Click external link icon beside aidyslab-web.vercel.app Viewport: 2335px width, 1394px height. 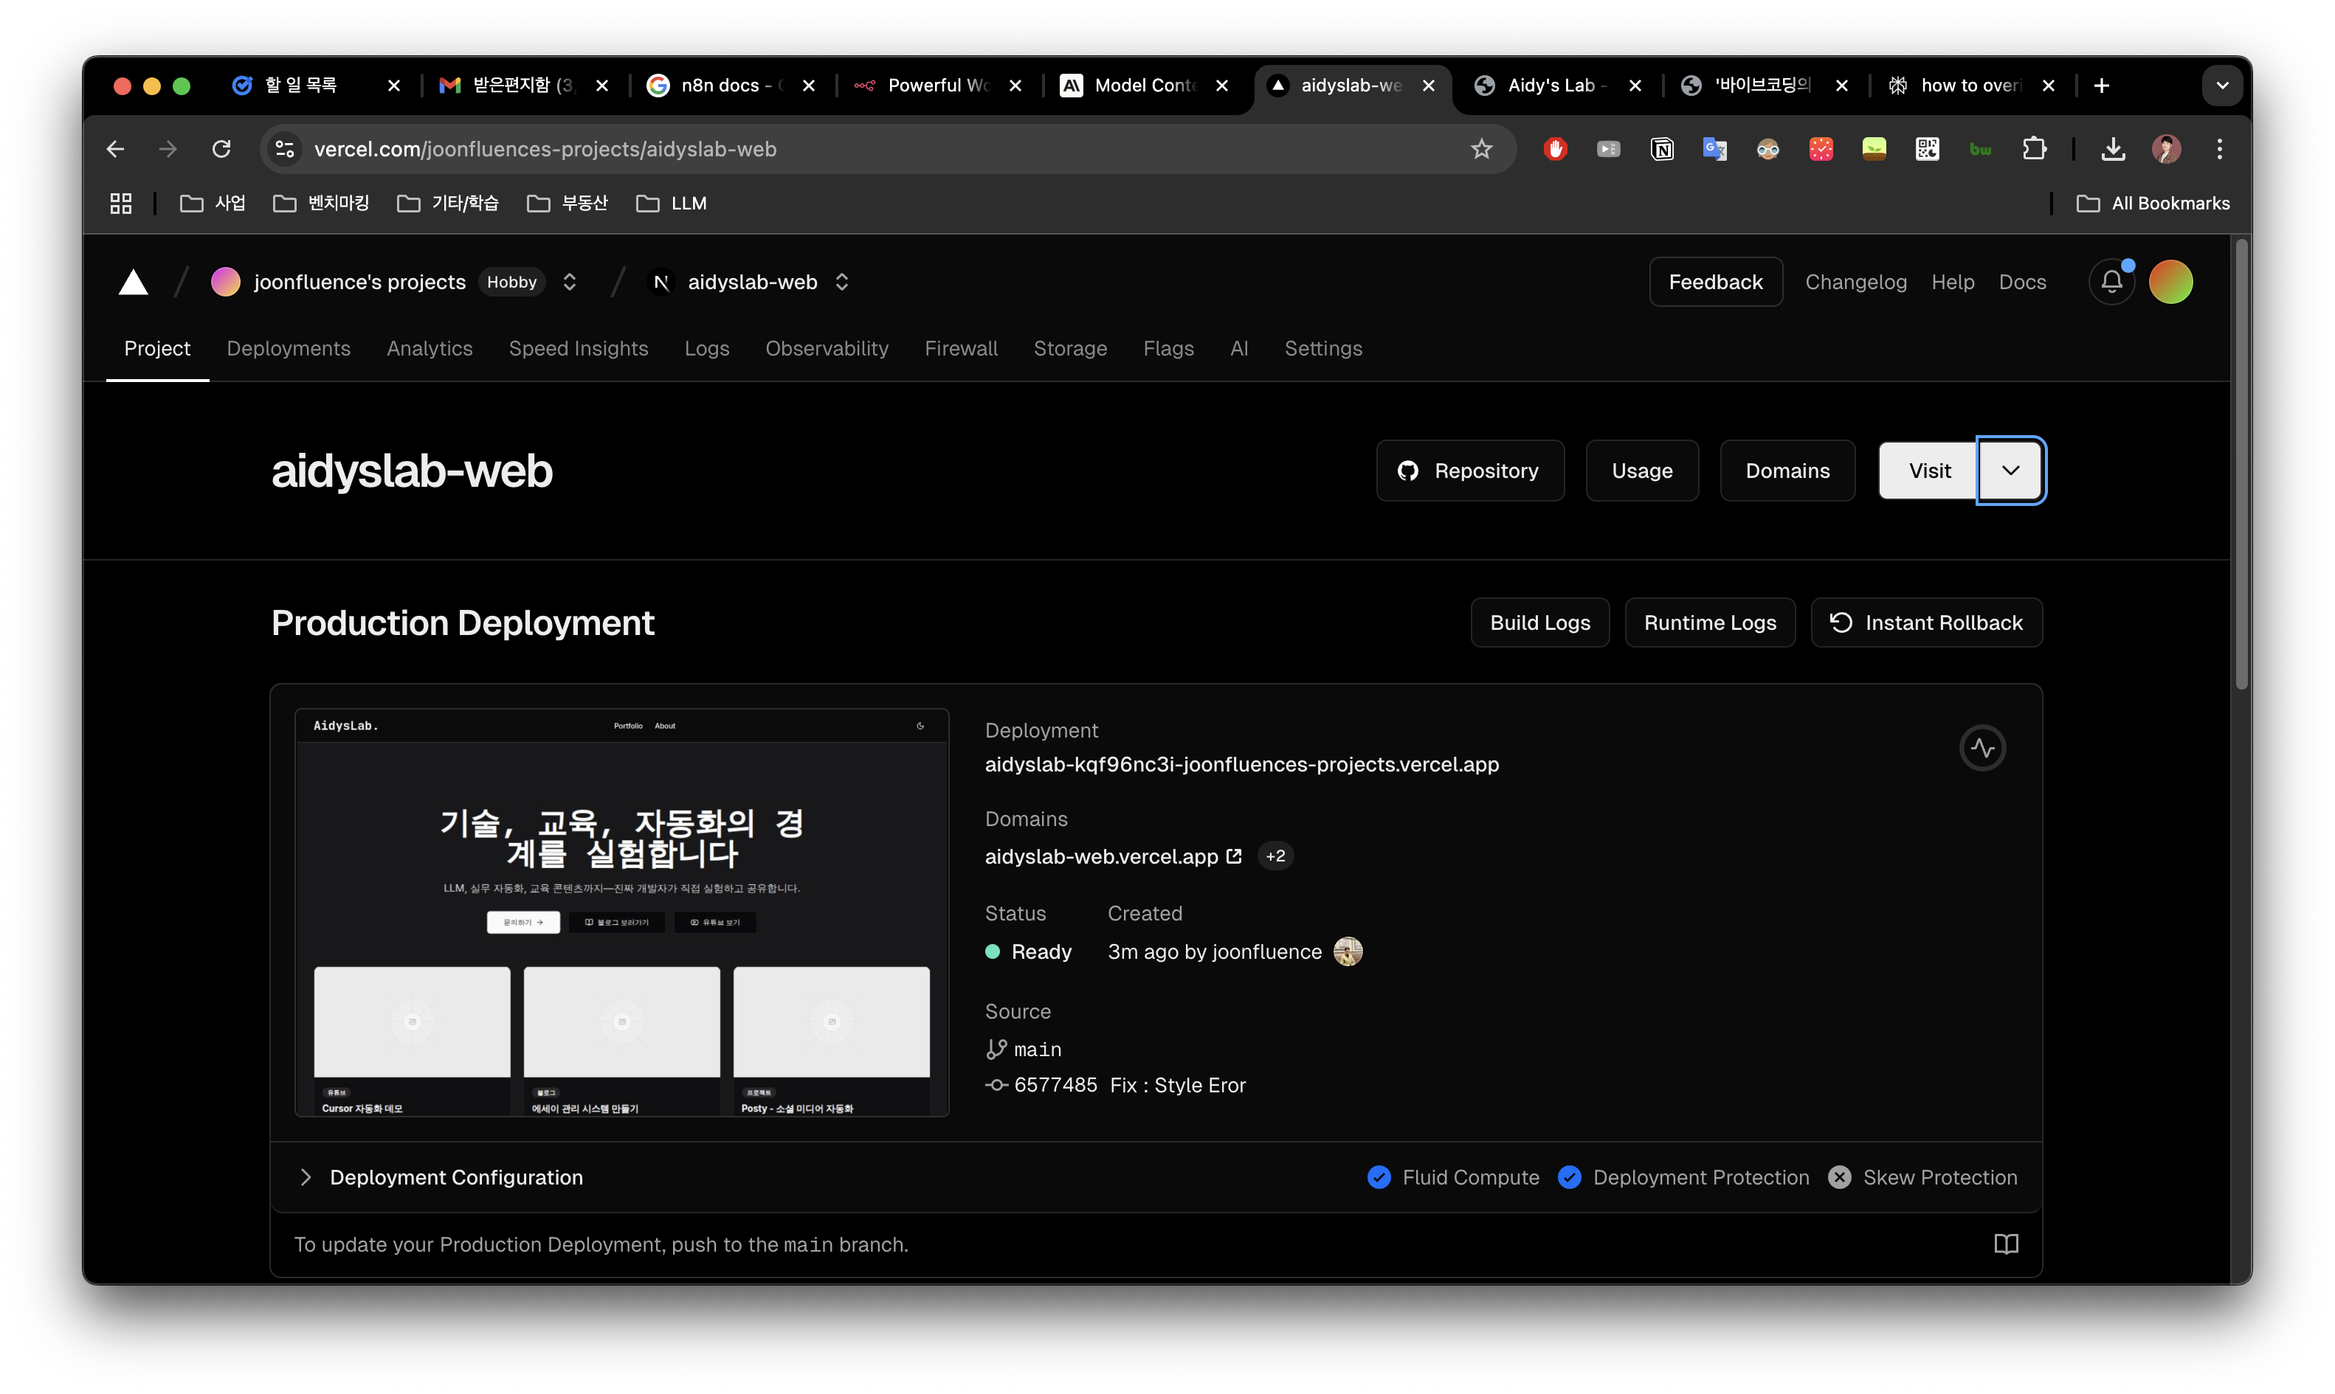coord(1235,856)
